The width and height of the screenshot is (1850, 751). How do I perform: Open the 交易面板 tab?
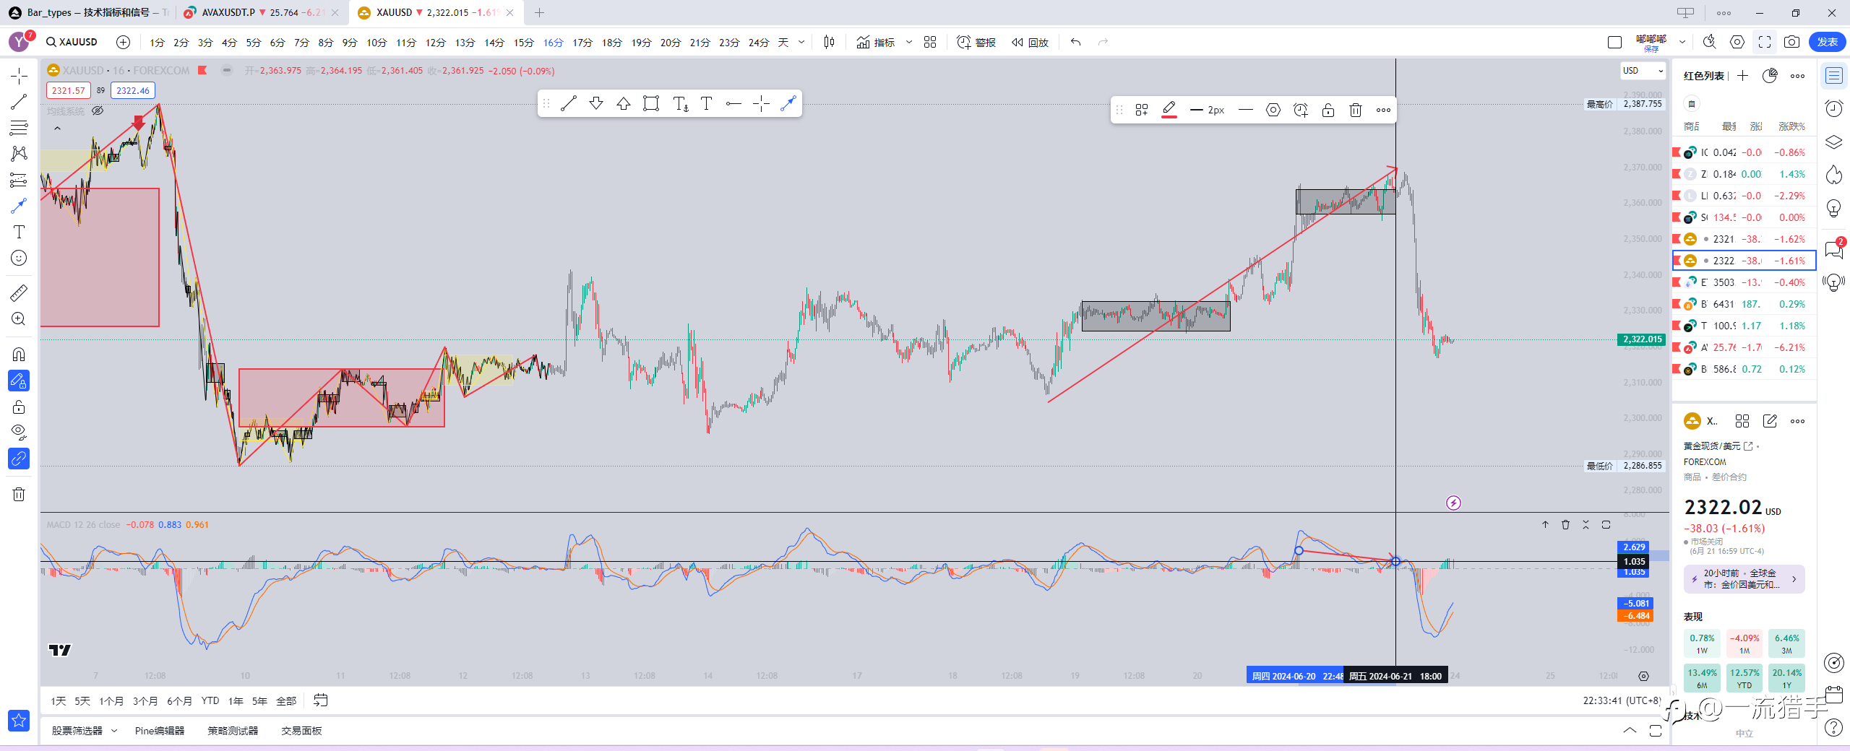[301, 731]
